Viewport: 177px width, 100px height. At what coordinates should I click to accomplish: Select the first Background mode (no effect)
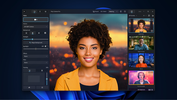click(26, 33)
